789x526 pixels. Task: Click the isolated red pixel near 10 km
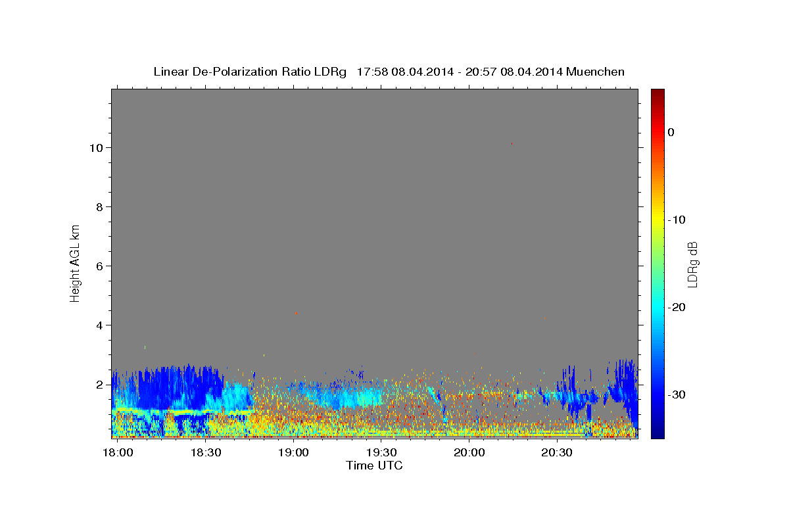coord(512,143)
